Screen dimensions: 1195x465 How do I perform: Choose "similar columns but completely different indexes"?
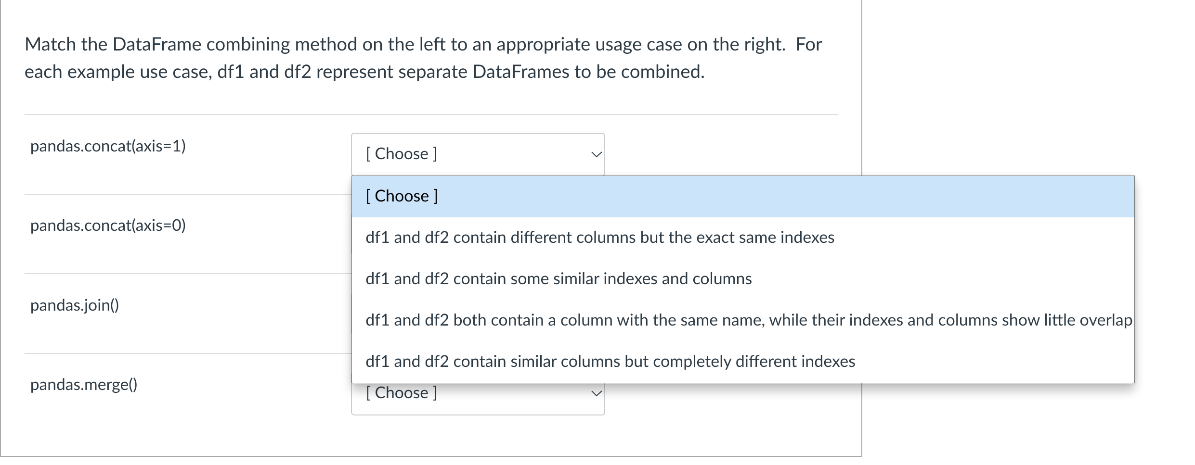(610, 362)
